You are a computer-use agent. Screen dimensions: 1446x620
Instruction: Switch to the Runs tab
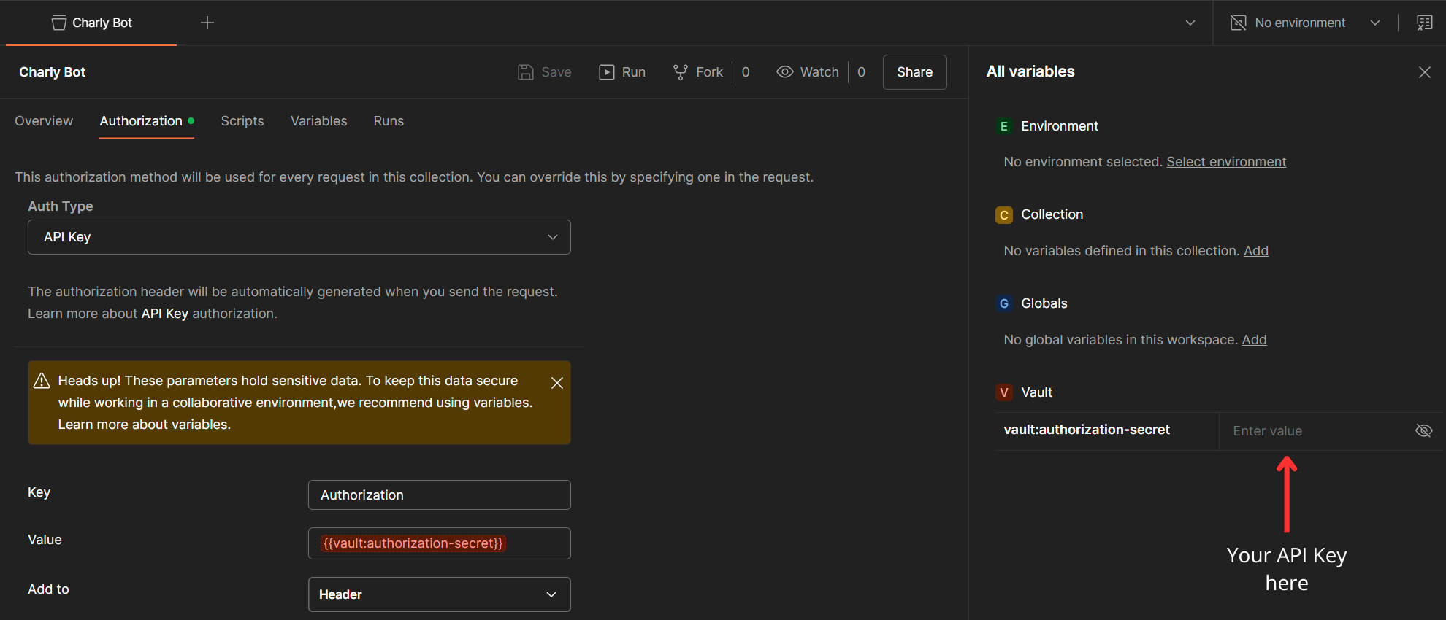pos(389,121)
